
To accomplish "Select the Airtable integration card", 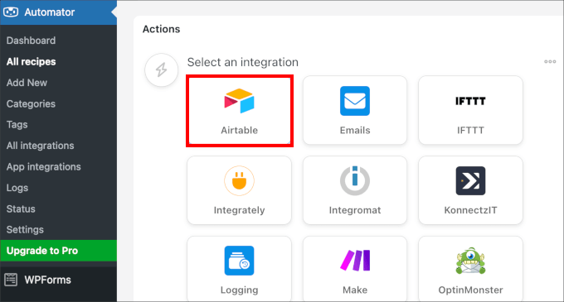I will [240, 111].
